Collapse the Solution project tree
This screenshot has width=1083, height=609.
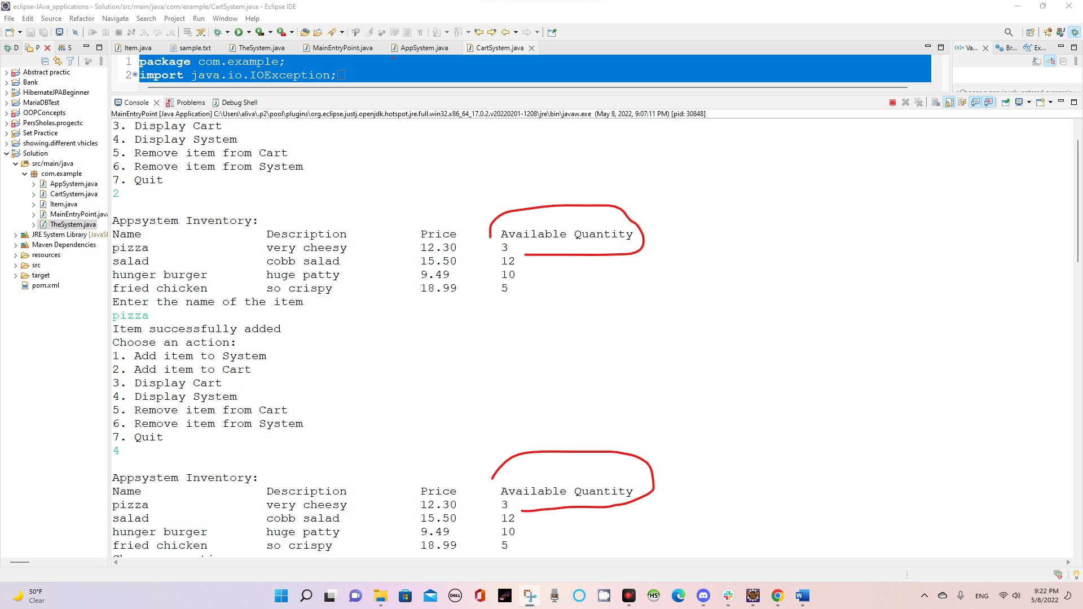click(6, 153)
